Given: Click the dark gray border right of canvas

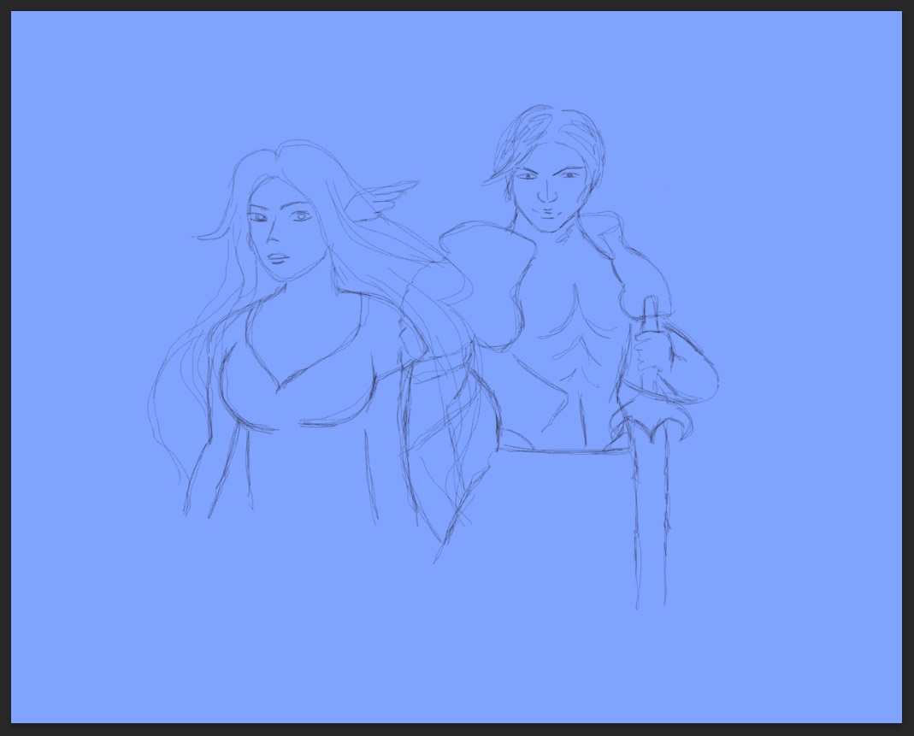Looking at the screenshot, I should (x=908, y=368).
